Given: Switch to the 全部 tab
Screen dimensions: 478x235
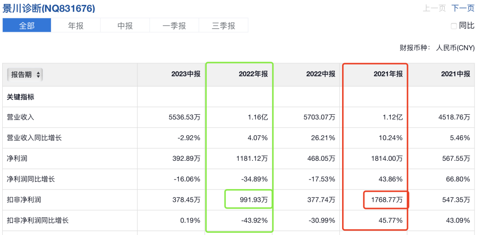Looking at the screenshot, I should coord(27,26).
